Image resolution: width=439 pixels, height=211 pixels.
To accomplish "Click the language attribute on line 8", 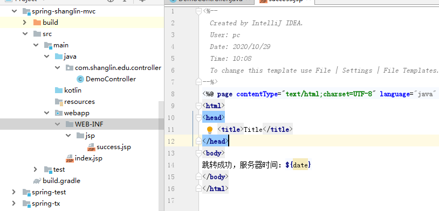I will click(395, 94).
